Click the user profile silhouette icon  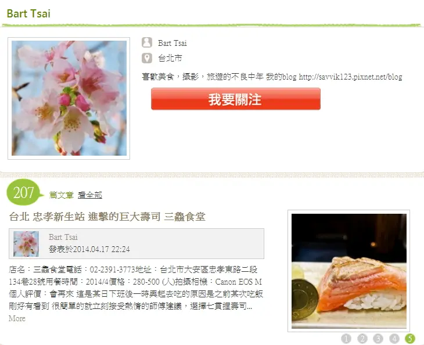[x=147, y=42]
